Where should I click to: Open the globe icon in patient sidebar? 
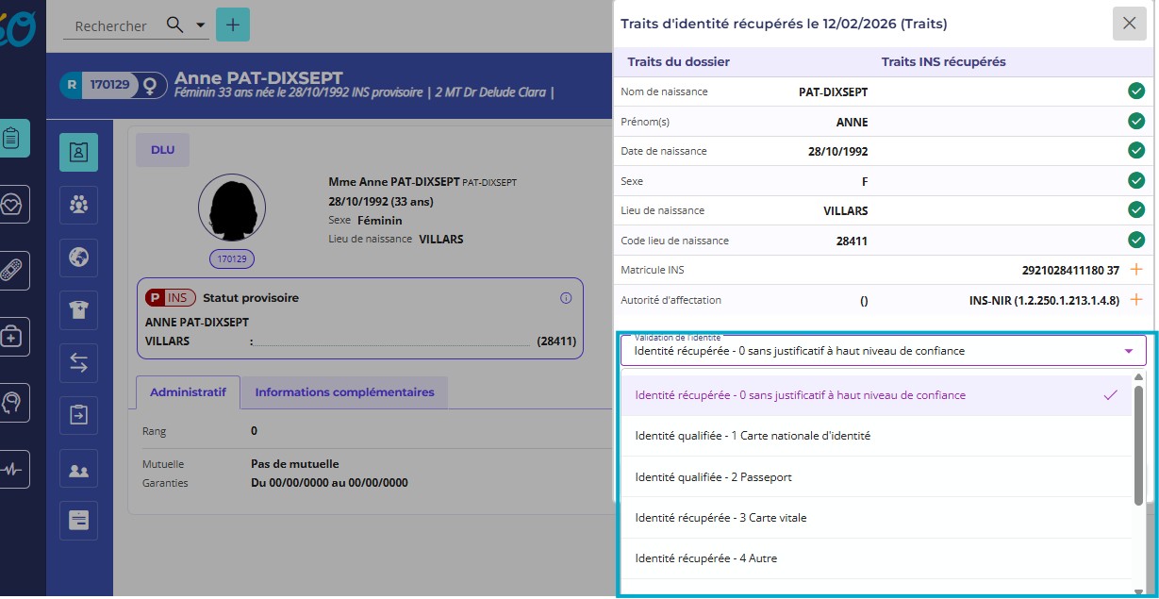coord(78,257)
